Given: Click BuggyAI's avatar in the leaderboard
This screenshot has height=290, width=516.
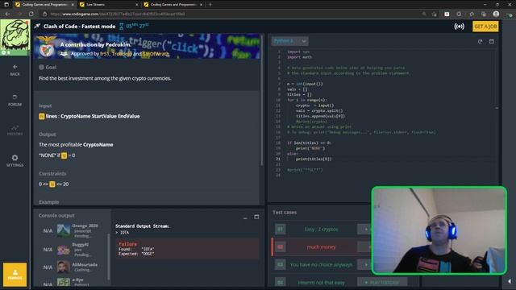Looking at the screenshot, I should pyautogui.click(x=63, y=250).
